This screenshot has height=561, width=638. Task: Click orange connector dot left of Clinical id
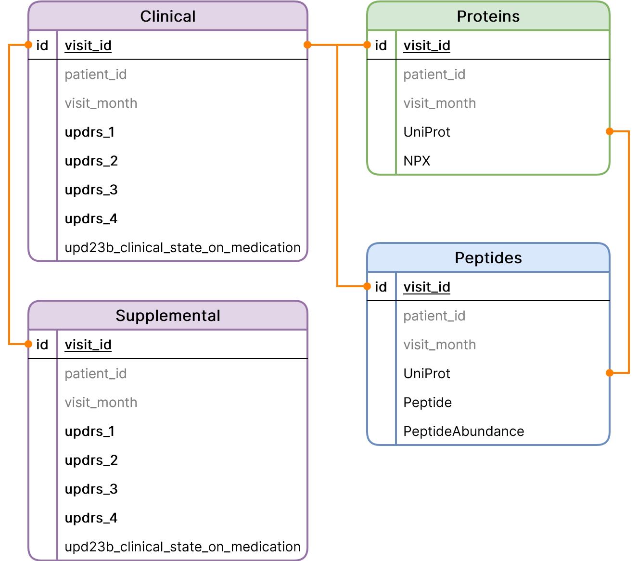click(28, 45)
